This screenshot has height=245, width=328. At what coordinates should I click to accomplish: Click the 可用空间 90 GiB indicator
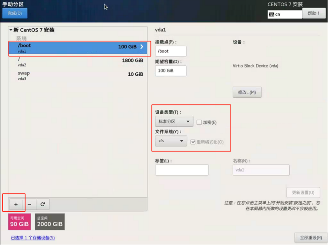pyautogui.click(x=19, y=222)
